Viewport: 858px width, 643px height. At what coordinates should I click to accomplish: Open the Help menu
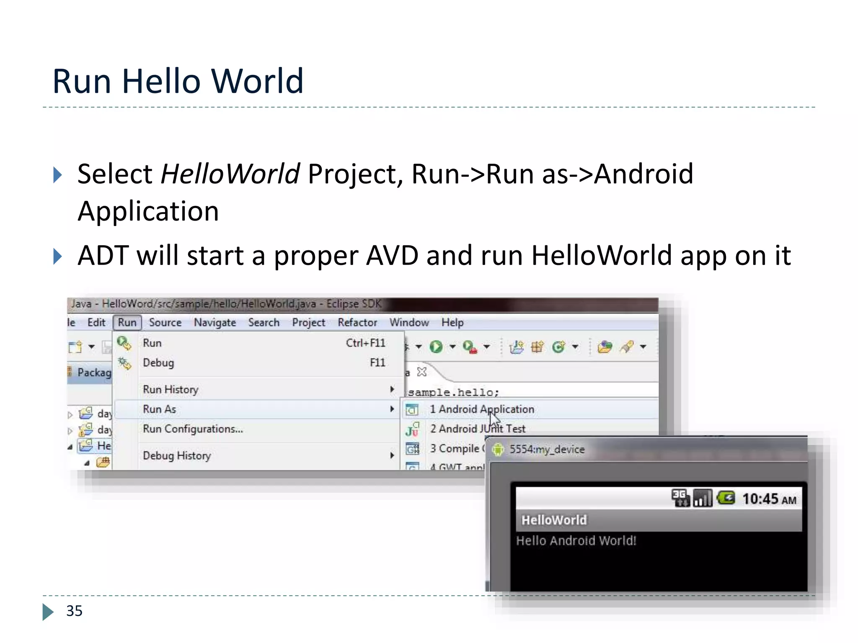tap(452, 322)
